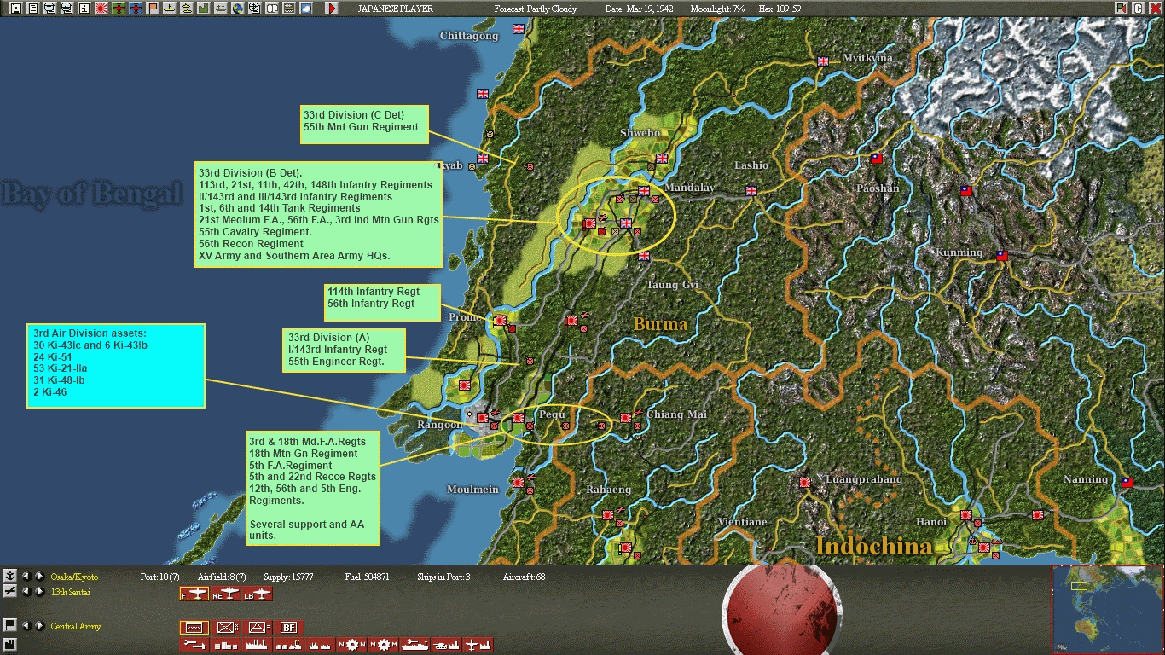Click the letter i information toolbar icon
The width and height of the screenshot is (1165, 655).
point(84,9)
